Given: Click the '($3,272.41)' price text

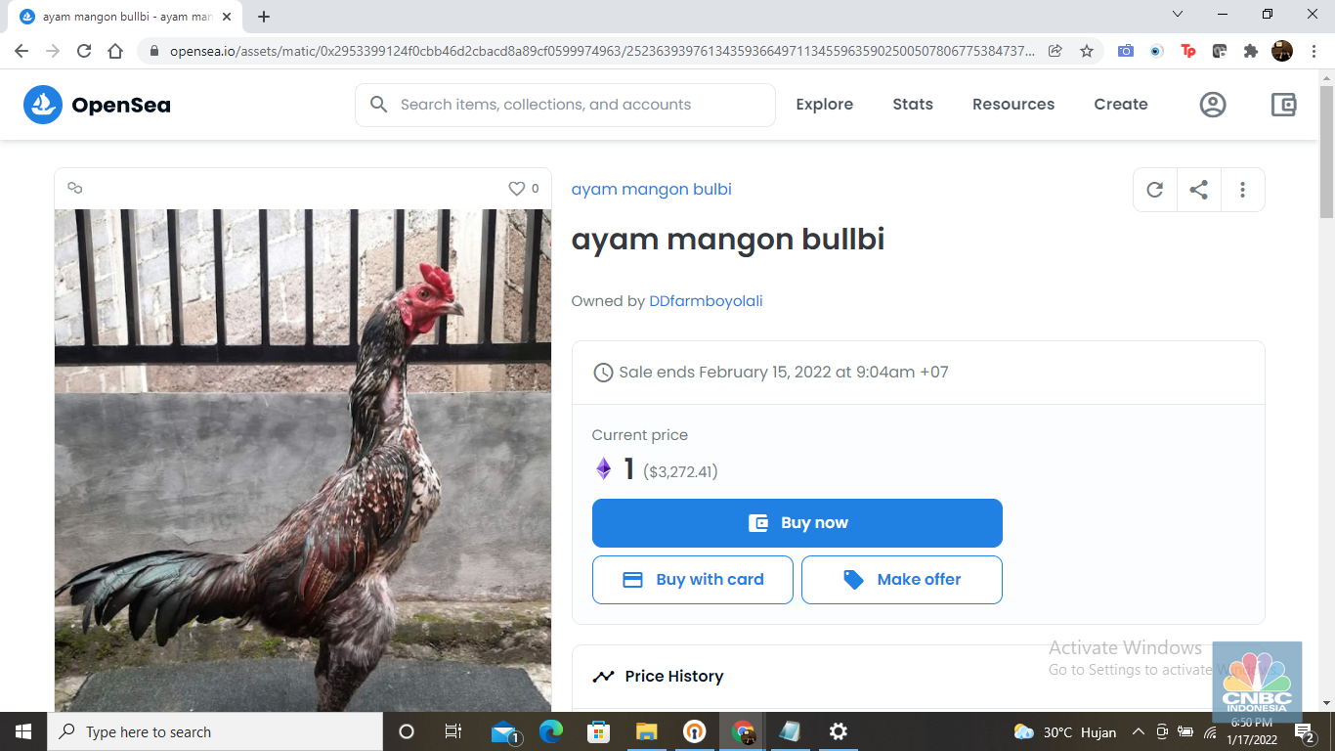Looking at the screenshot, I should pos(681,472).
